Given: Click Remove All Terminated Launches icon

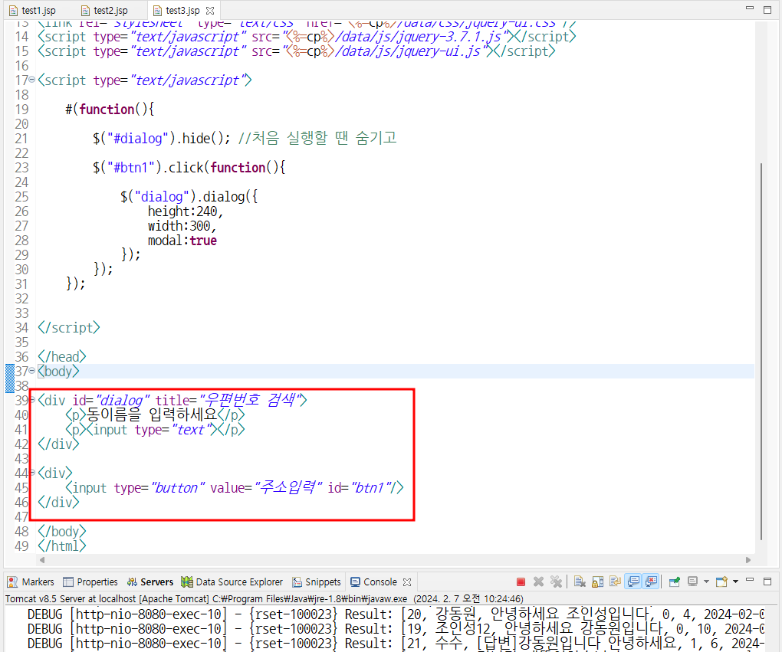Looking at the screenshot, I should [556, 582].
